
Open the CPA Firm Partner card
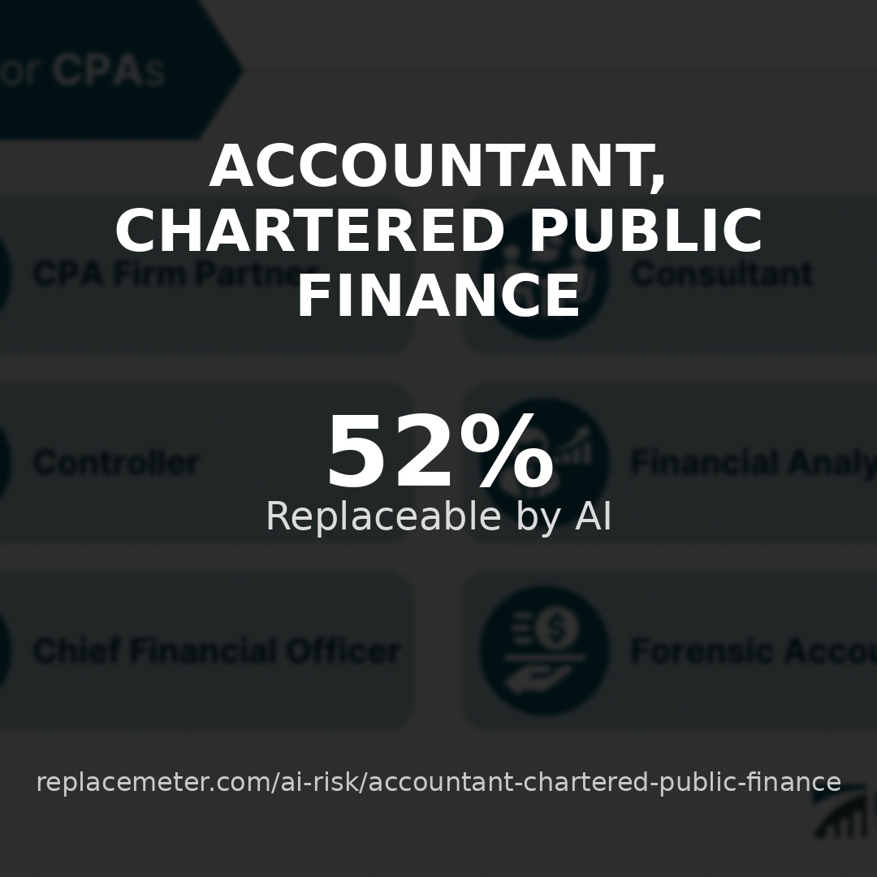pos(175,274)
